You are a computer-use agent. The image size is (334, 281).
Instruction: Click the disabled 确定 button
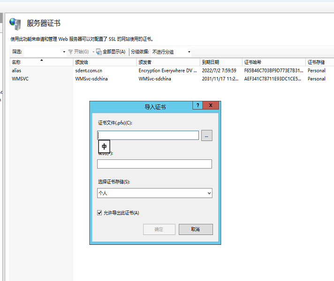tap(159, 229)
